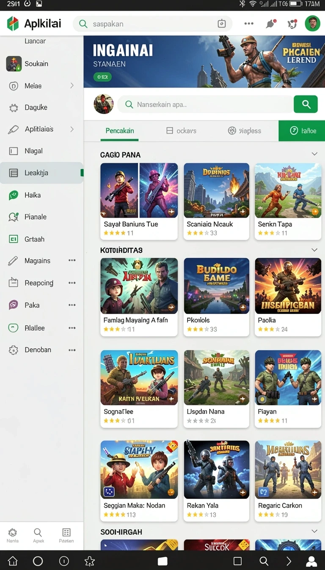Screen dimensions: 325x570
Task: Open the Denoban gear icon
Action: [x=14, y=350]
